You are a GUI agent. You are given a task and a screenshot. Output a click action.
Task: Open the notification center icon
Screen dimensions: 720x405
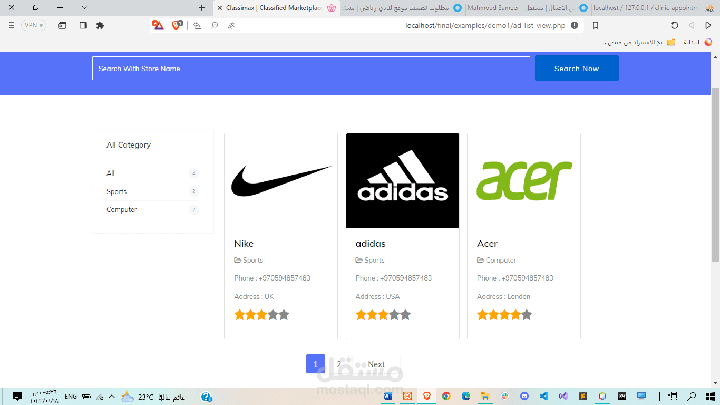(x=17, y=396)
